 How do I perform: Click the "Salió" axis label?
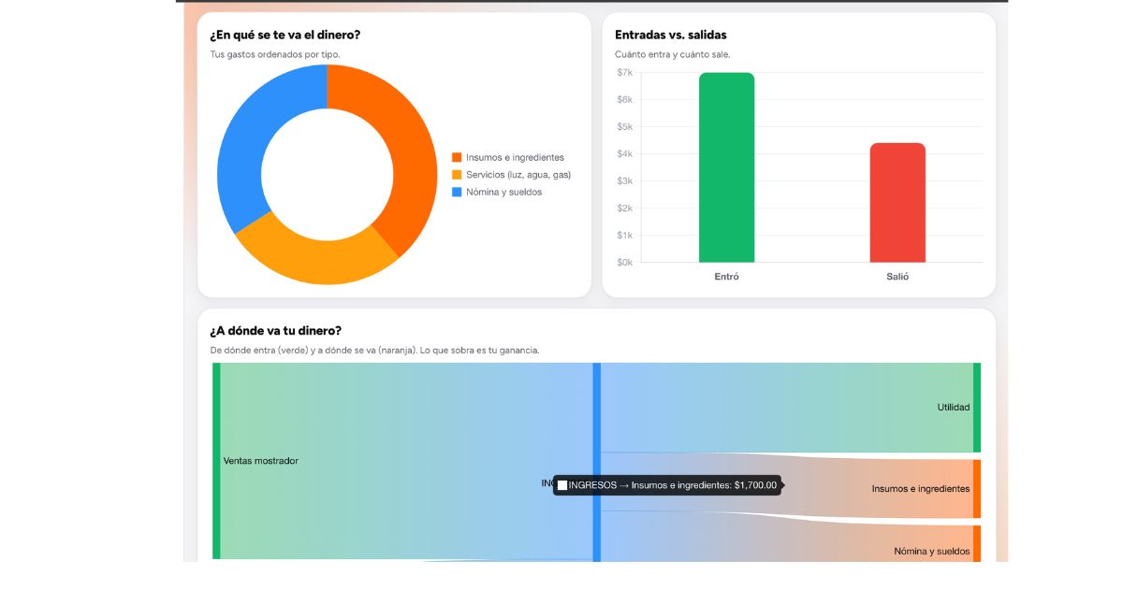pyautogui.click(x=897, y=277)
